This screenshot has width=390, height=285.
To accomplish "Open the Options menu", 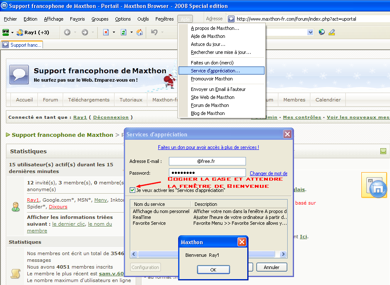I will pos(123,19).
